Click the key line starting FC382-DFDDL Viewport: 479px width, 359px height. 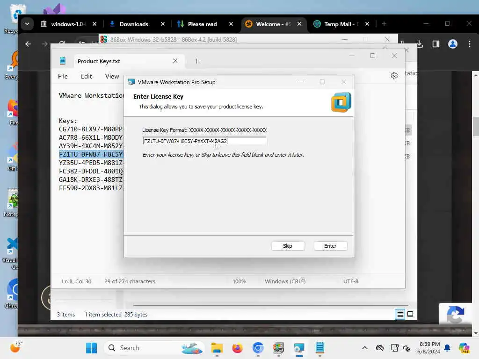(91, 171)
